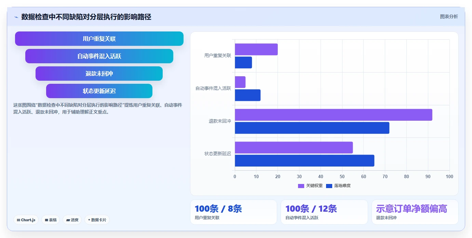Viewport: 472px width, 238px height.
Task: Click the y-axis label 退款未回冲
Action: point(220,121)
